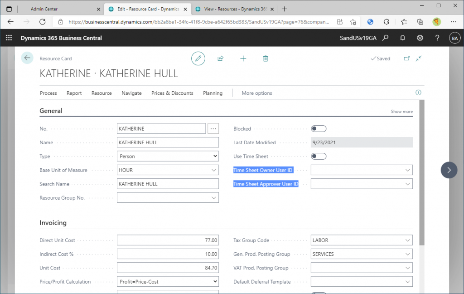Image resolution: width=464 pixels, height=294 pixels.
Task: Click More options in action bar
Action: [257, 93]
